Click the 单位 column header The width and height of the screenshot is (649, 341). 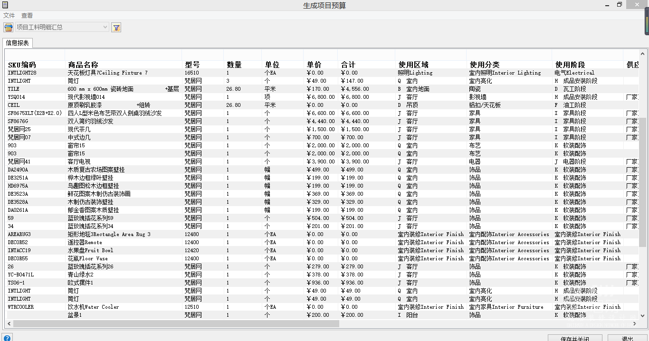(x=272, y=65)
